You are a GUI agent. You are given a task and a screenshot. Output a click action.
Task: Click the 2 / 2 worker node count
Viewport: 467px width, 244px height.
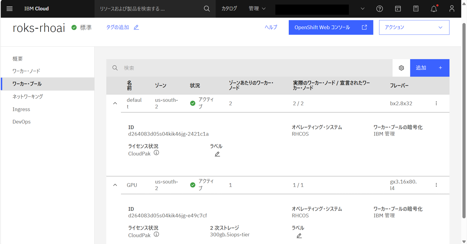(298, 104)
